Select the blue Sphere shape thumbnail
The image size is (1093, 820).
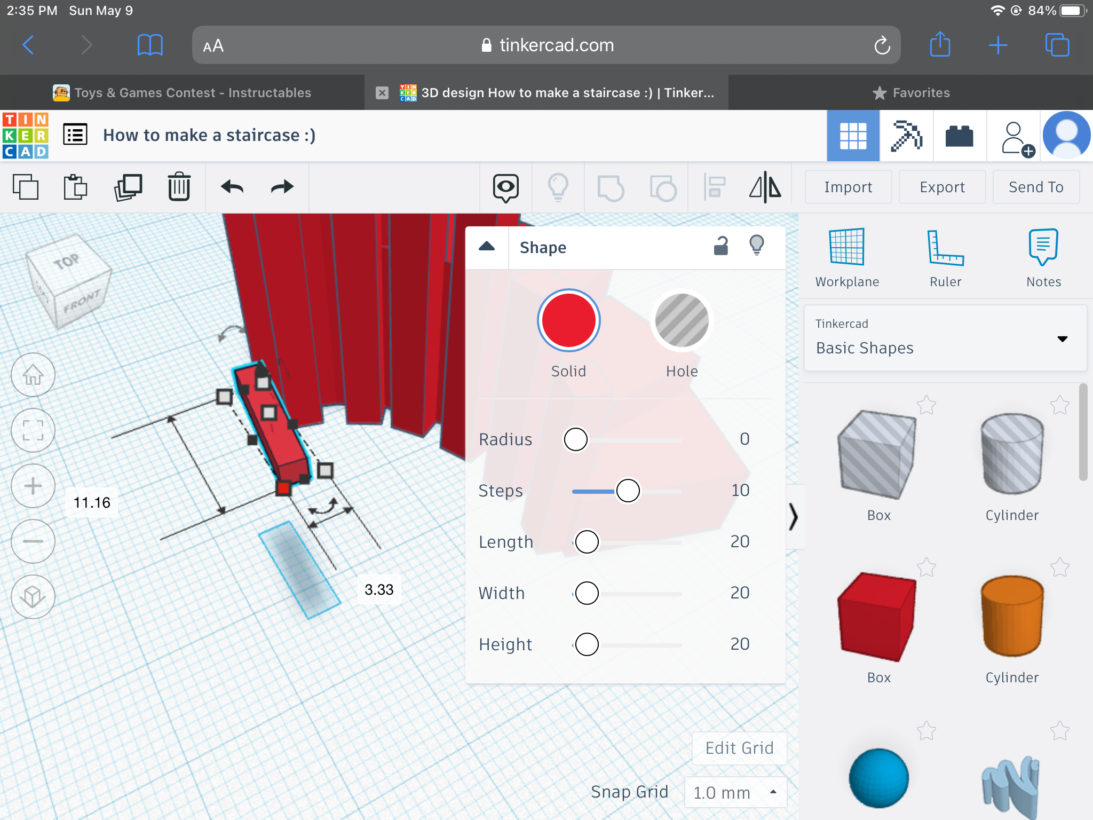point(878,778)
